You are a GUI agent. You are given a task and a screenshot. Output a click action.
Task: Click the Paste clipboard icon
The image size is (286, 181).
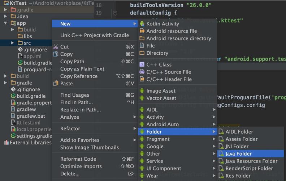point(56,83)
